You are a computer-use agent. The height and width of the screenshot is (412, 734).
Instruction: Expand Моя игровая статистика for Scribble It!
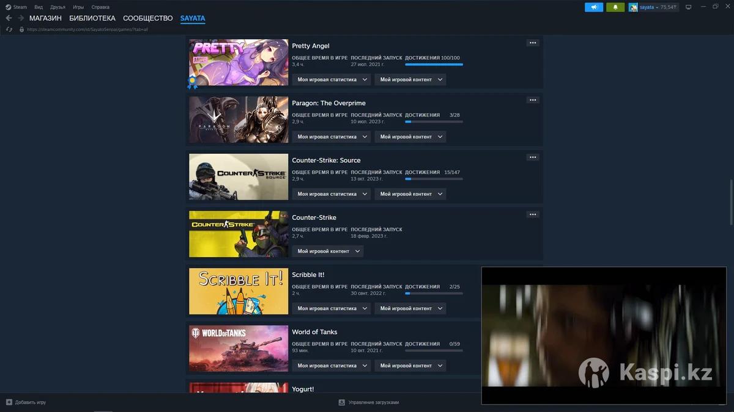[331, 309]
